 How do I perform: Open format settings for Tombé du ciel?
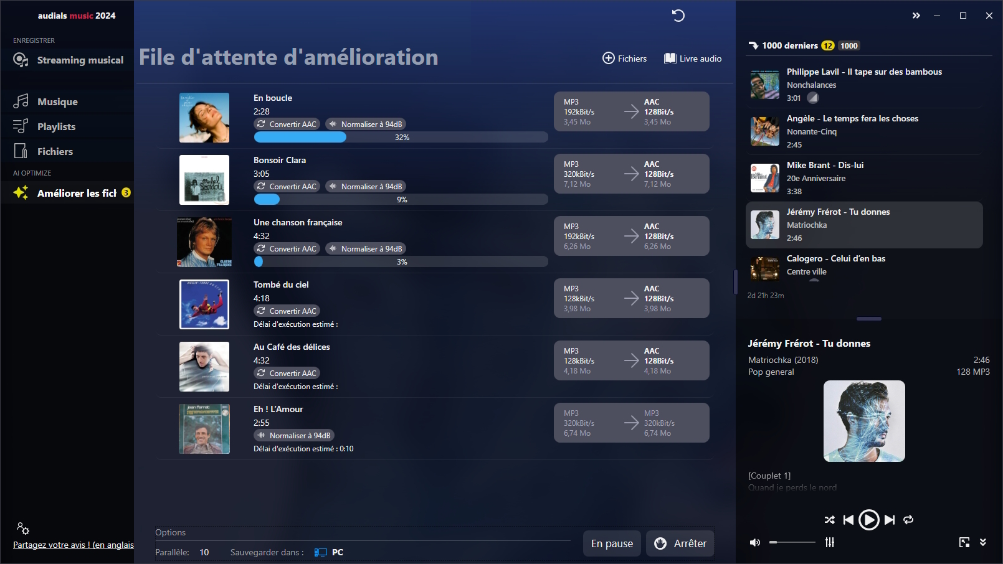point(632,298)
